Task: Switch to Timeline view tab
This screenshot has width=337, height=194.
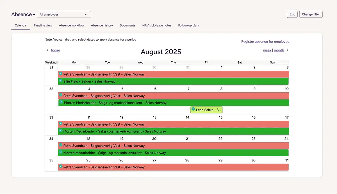Action: pyautogui.click(x=43, y=25)
